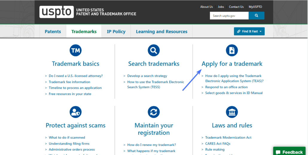Open Develop a search strategy link
308x155 pixels.
point(147,76)
